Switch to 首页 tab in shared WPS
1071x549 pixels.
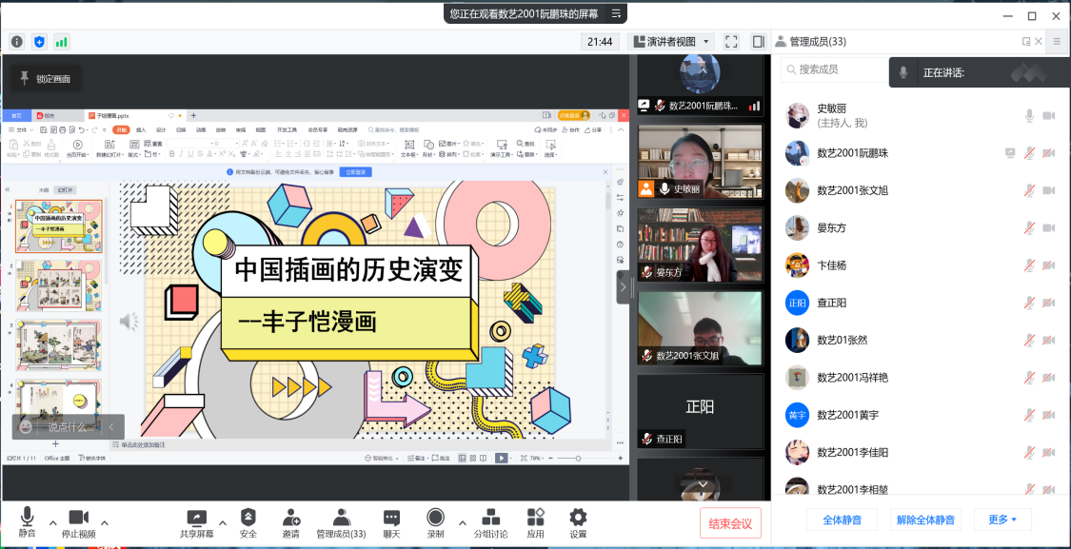click(x=17, y=115)
